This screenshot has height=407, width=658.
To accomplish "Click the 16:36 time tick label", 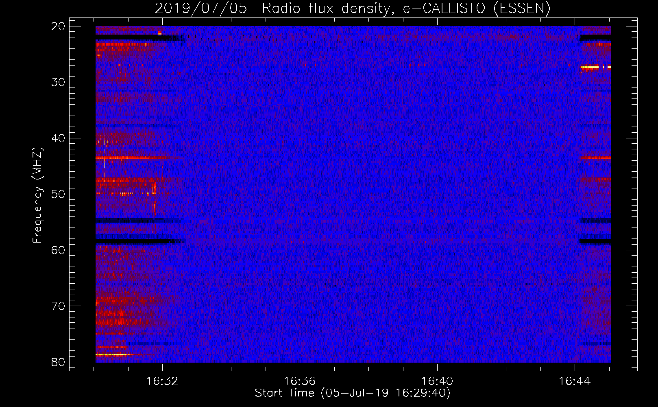I will 300,381.
